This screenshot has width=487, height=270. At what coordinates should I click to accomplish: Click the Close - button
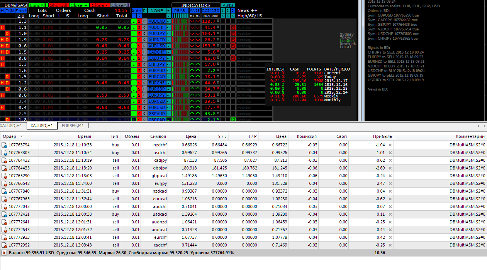point(100,5)
